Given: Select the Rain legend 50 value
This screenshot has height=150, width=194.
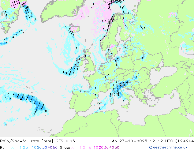Looking at the screenshot, I should [x=55, y=148].
